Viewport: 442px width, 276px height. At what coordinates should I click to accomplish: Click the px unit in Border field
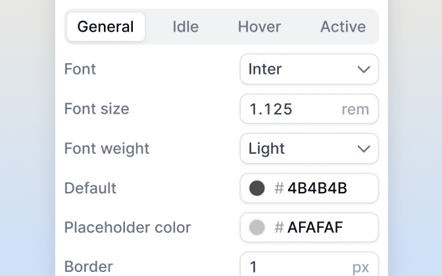click(360, 267)
